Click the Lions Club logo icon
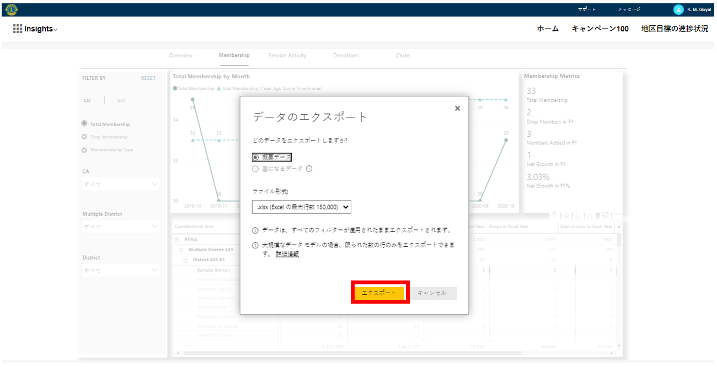This screenshot has width=717, height=367. (11, 9)
